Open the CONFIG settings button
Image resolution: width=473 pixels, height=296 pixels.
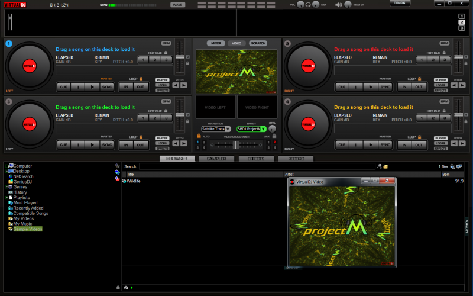pyautogui.click(x=400, y=3)
